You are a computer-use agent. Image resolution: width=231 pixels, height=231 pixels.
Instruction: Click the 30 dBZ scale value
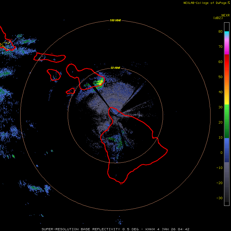220,107
